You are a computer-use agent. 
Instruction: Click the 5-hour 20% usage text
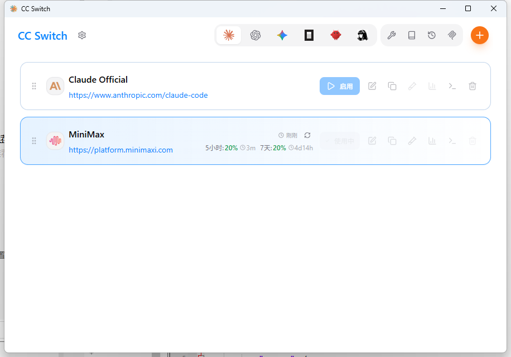pos(221,148)
